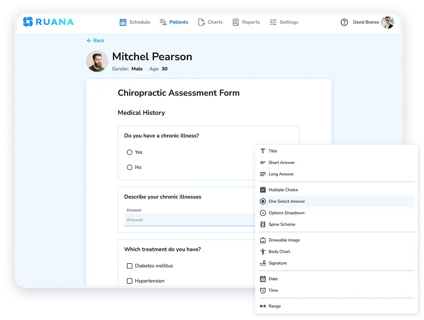The width and height of the screenshot is (424, 320).
Task: Click the help question mark icon
Action: point(345,22)
